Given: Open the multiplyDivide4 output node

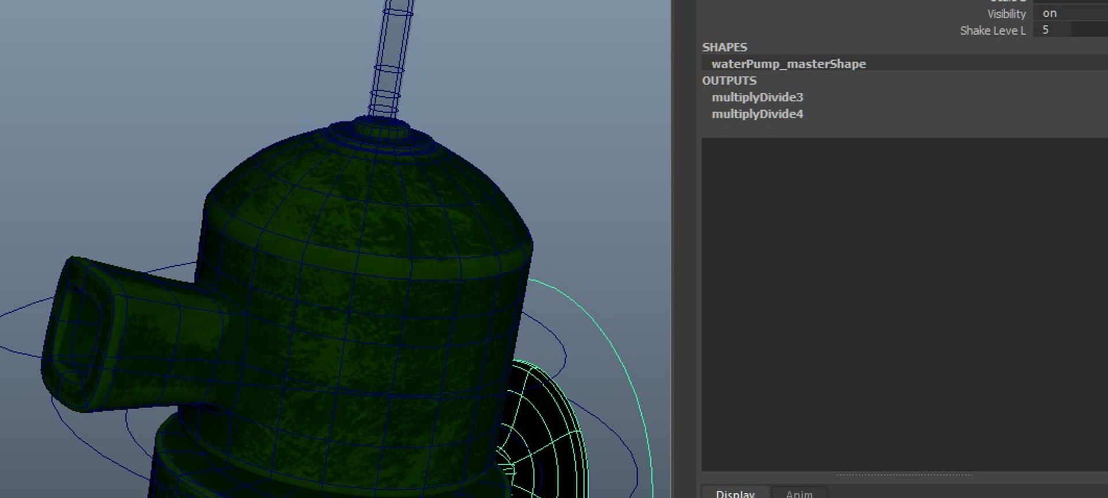Looking at the screenshot, I should [757, 114].
